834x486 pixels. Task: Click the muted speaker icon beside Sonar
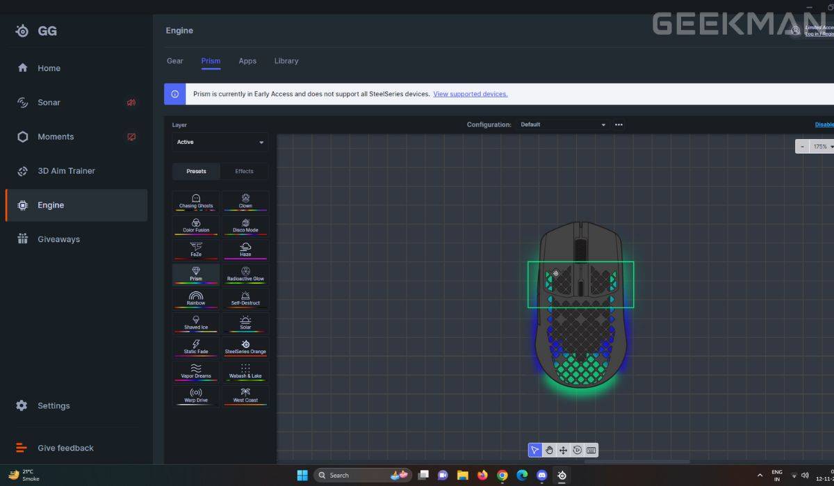coord(131,102)
